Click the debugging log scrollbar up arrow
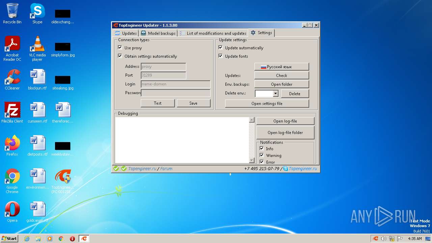This screenshot has width=432, height=243. pos(251,119)
